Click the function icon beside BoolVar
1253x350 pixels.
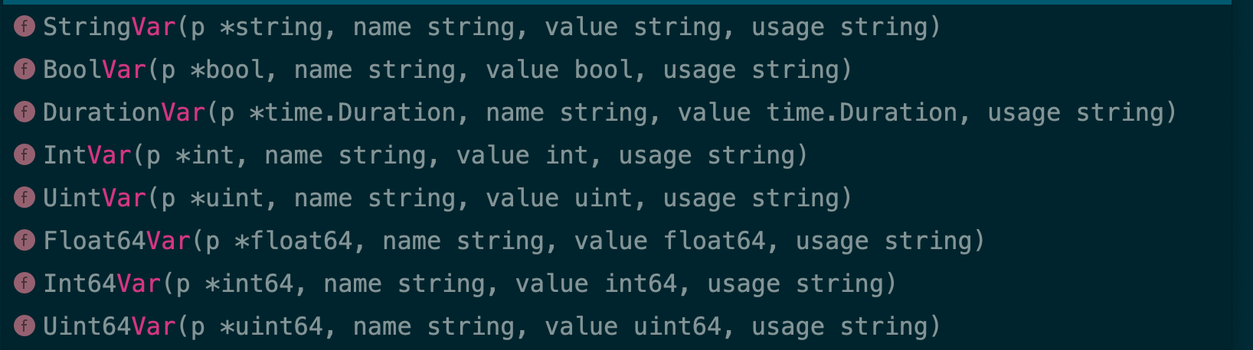click(x=25, y=70)
